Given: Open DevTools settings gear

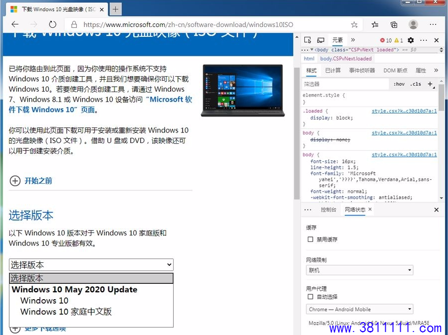Looking at the screenshot, I should [x=411, y=40].
